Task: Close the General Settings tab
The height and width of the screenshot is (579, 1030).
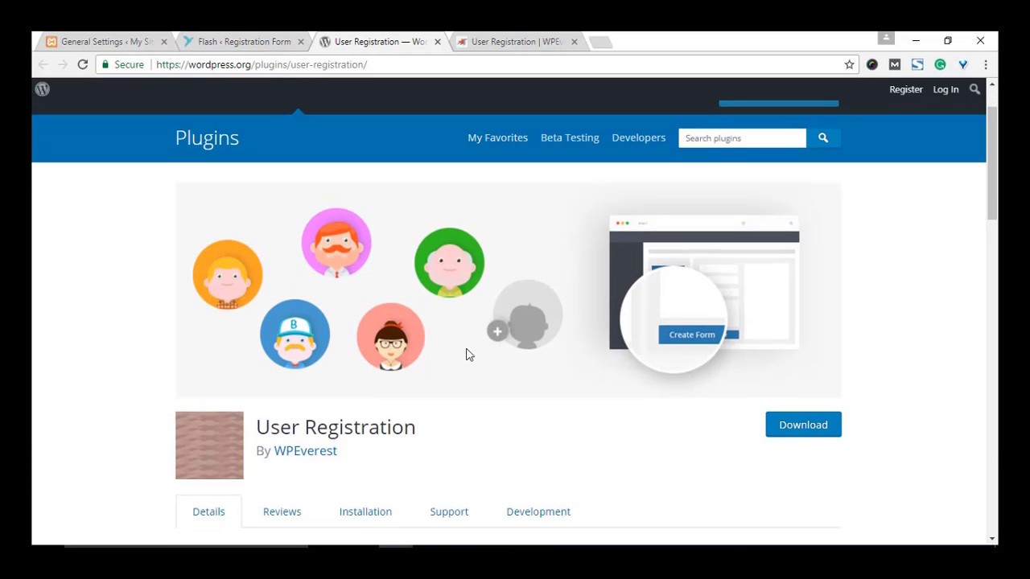Action: coord(164,42)
